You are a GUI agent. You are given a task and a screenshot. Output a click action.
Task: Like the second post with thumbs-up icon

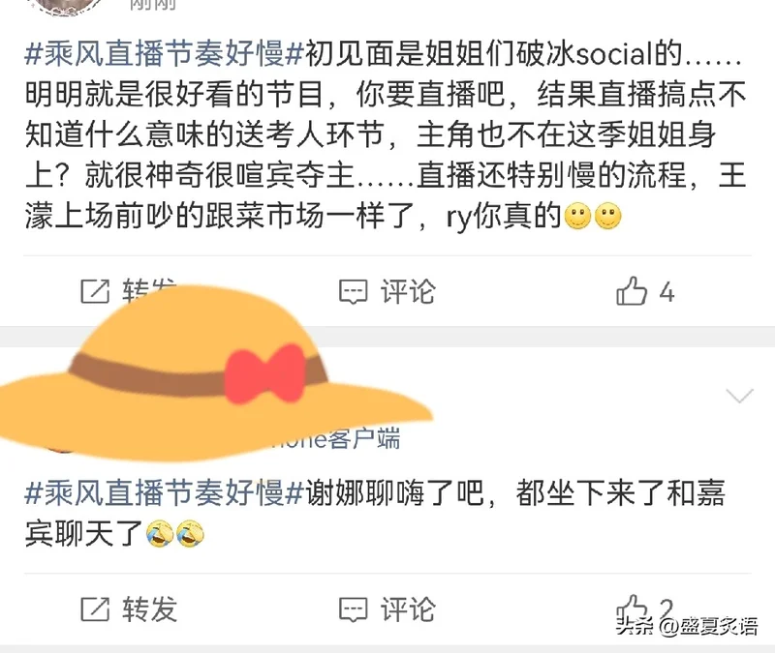coord(632,608)
